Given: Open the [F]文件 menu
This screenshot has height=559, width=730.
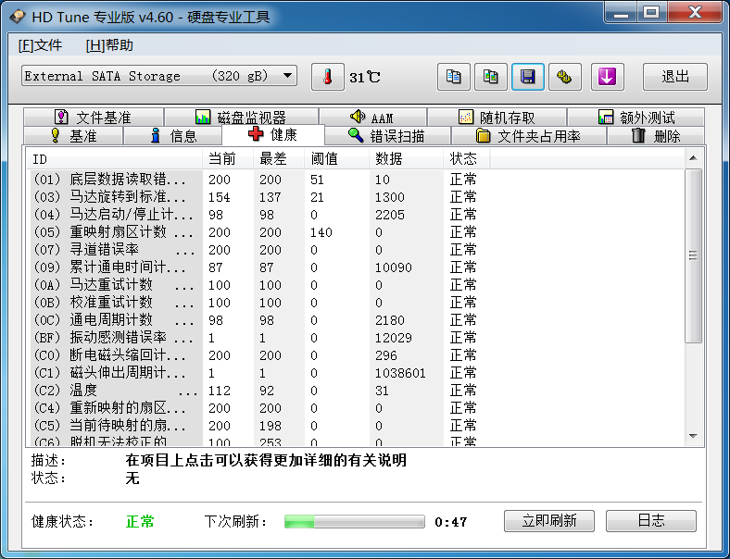Looking at the screenshot, I should coord(40,45).
